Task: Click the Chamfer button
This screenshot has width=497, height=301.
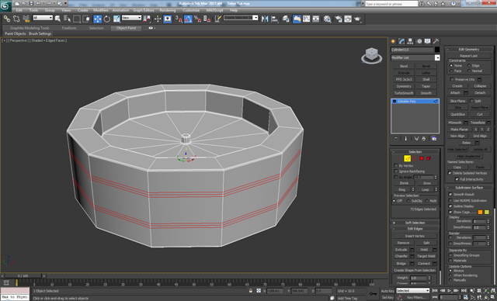Action: (401, 256)
